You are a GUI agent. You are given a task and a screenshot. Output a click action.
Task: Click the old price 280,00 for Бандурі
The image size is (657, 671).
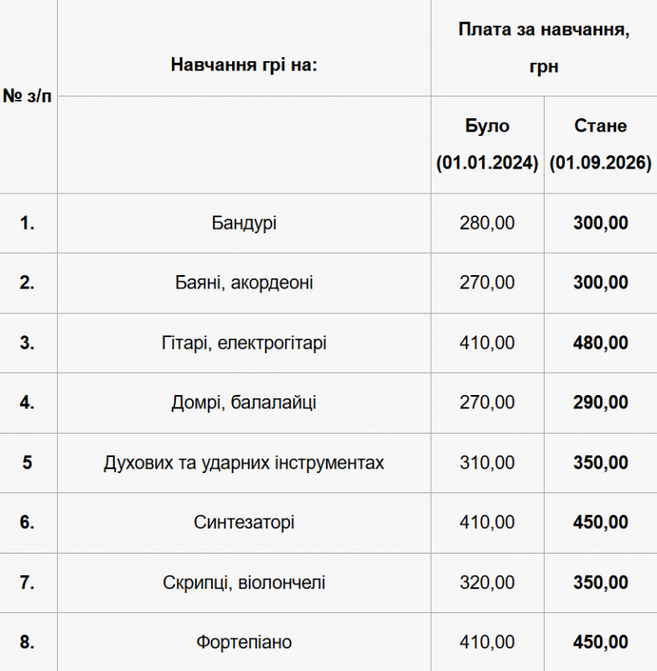point(487,223)
